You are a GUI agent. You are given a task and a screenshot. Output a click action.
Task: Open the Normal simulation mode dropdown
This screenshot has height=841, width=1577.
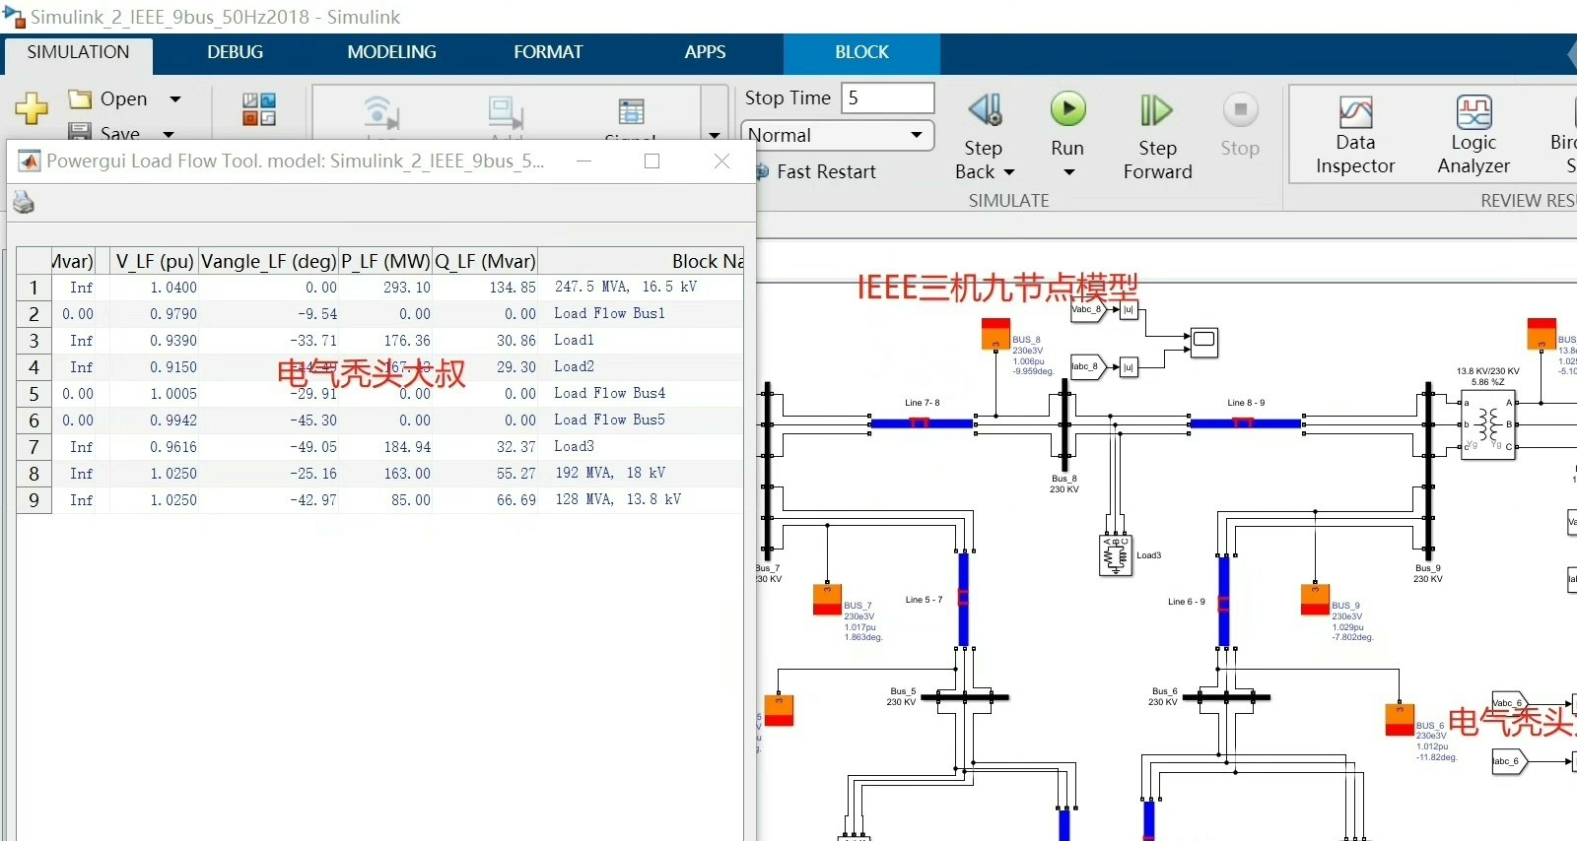click(x=837, y=135)
